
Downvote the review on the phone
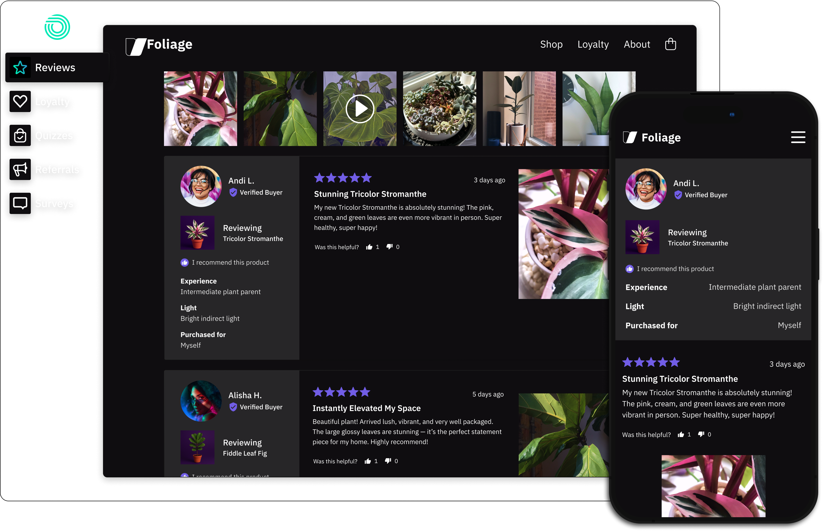tap(701, 434)
